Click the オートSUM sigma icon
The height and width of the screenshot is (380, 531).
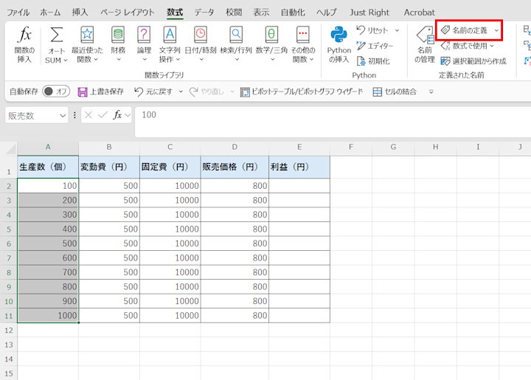56,35
